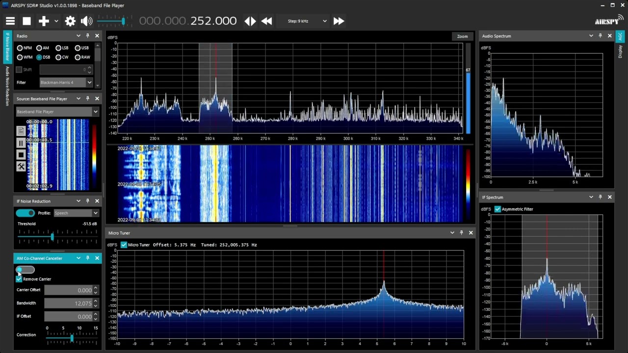The image size is (628, 353).
Task: Click the Zoom button above the spectrum
Action: click(x=462, y=36)
